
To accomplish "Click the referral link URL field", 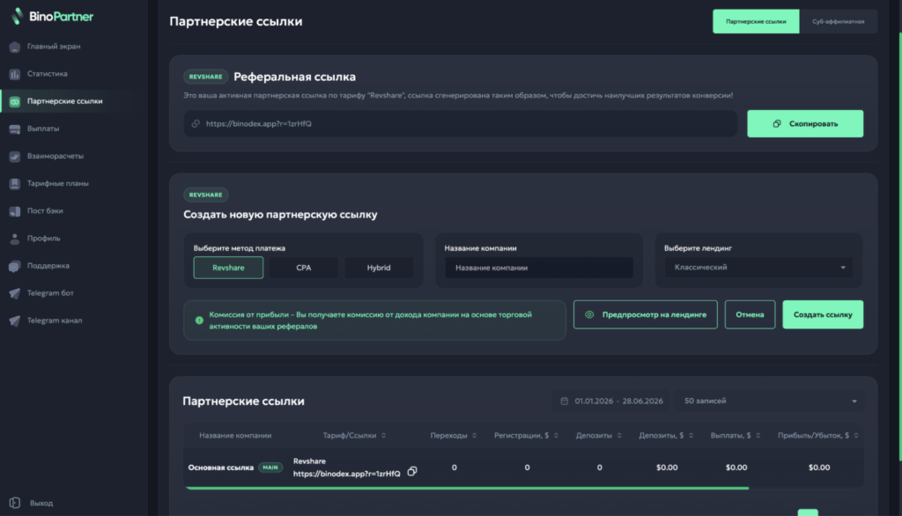I will [x=460, y=123].
